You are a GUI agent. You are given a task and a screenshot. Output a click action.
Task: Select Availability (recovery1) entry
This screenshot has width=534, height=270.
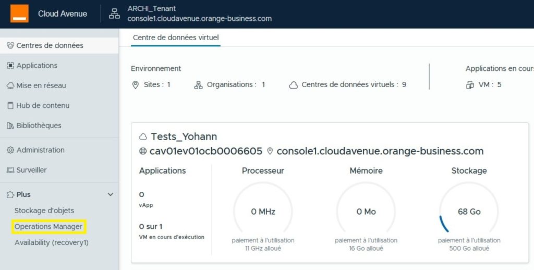coord(52,242)
